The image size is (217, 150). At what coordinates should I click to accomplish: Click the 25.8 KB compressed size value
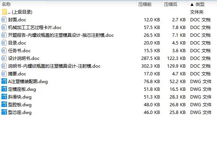178,113
